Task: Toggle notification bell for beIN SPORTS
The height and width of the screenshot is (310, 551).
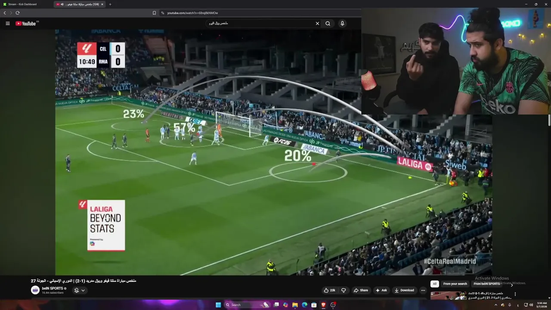Action: pyautogui.click(x=77, y=290)
